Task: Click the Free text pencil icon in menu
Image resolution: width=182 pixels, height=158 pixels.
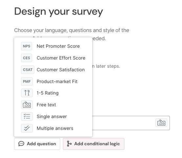Action: click(27, 105)
